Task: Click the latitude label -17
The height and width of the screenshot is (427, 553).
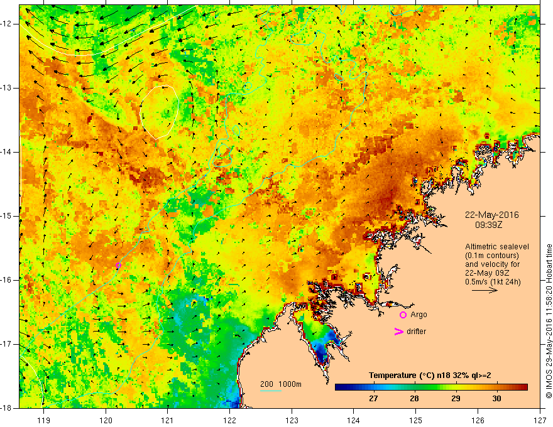Action: coord(6,344)
